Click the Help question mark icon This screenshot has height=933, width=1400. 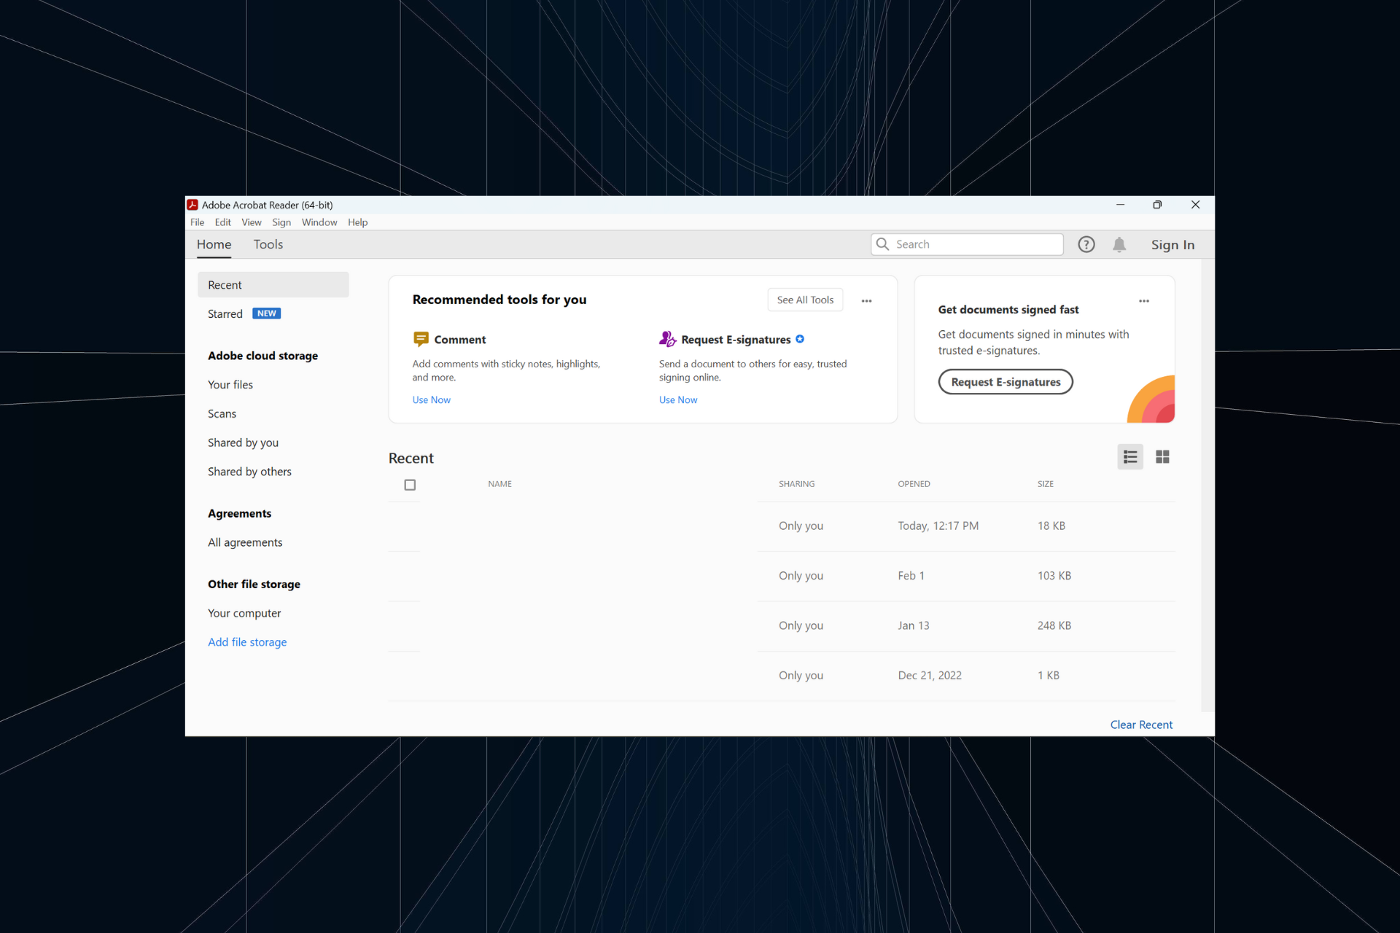1086,245
